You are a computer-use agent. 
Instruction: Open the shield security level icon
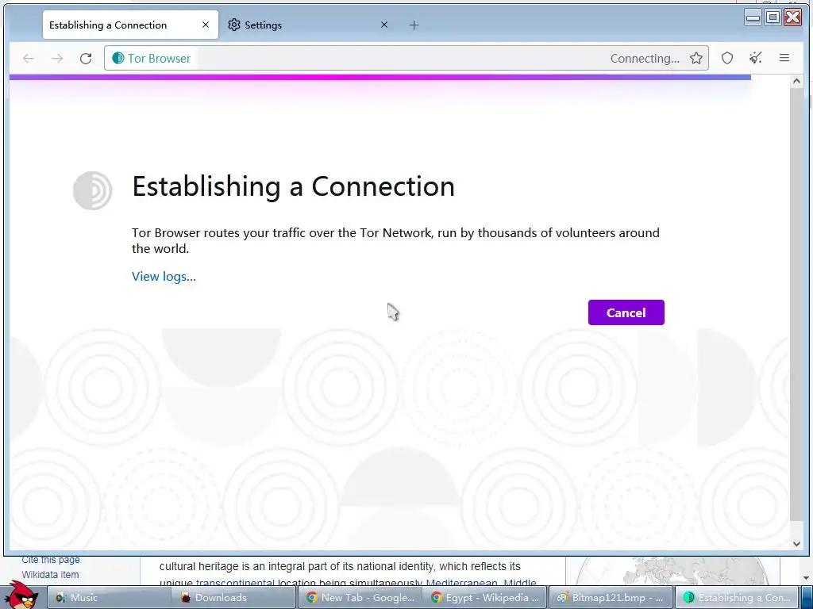[x=727, y=58]
